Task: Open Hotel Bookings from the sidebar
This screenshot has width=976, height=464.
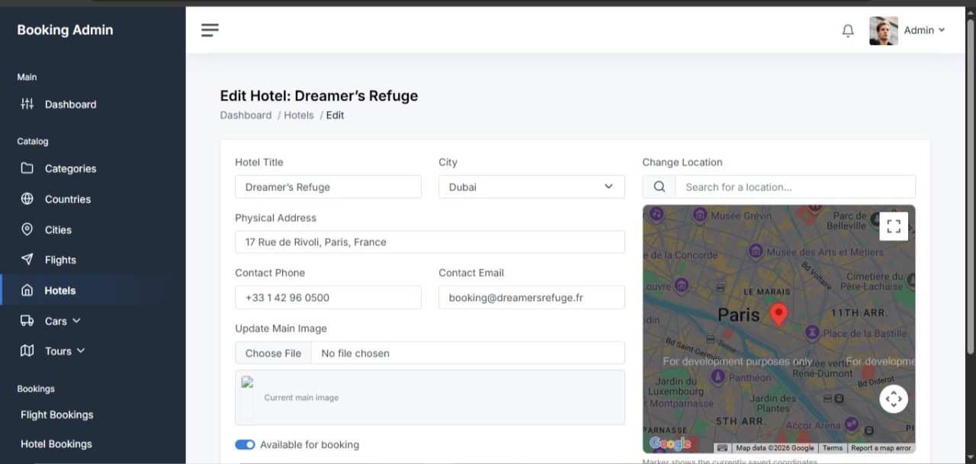Action: click(x=55, y=443)
